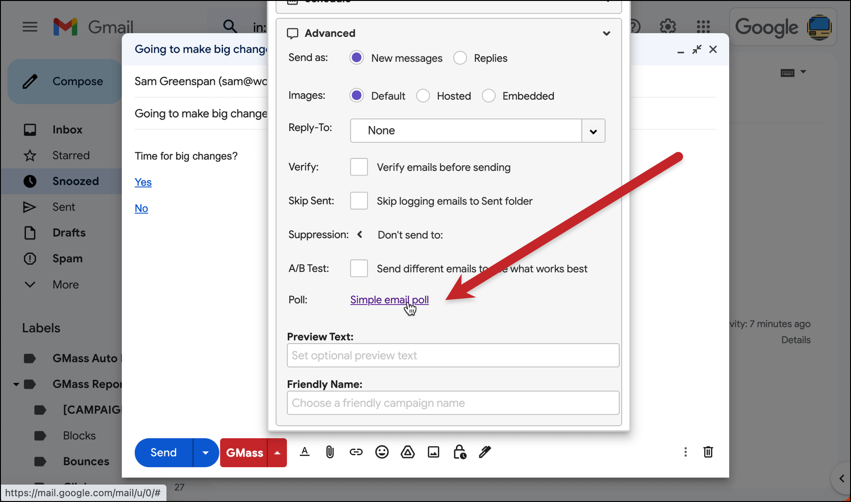
Task: Open the settings gear icon
Action: pos(667,26)
